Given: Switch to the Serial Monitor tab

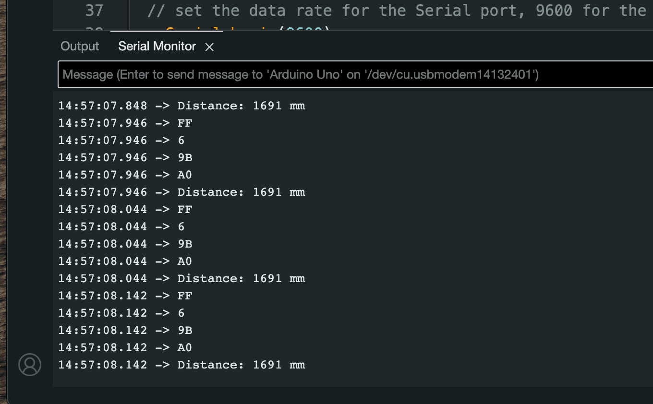Looking at the screenshot, I should click(157, 47).
